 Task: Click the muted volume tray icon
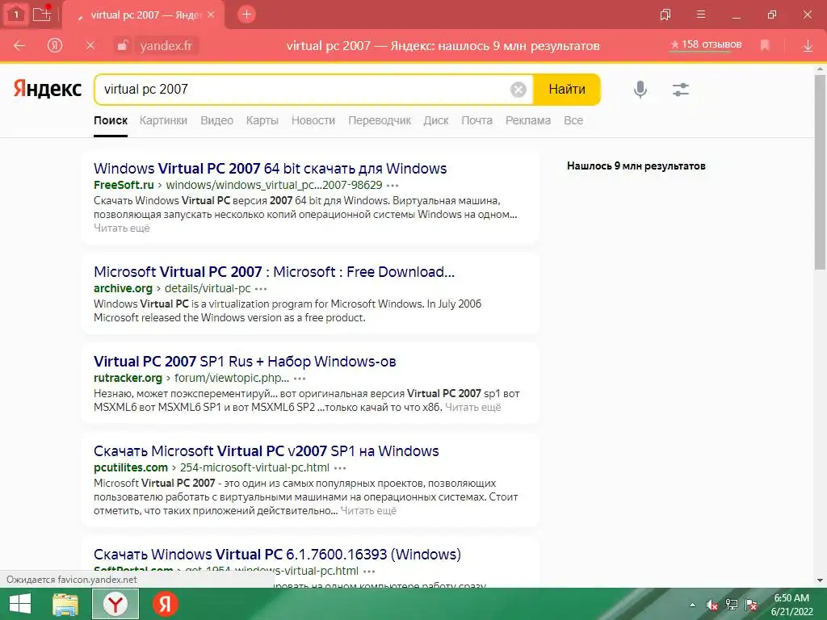click(712, 605)
